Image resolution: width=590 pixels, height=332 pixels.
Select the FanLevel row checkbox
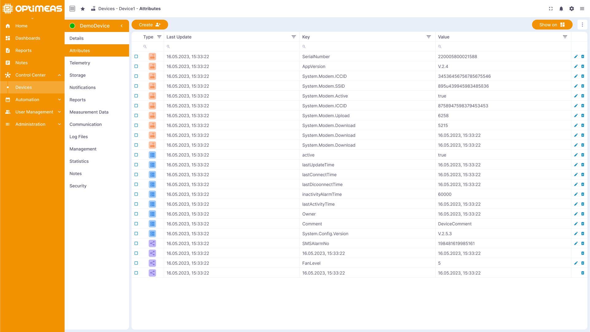click(136, 263)
